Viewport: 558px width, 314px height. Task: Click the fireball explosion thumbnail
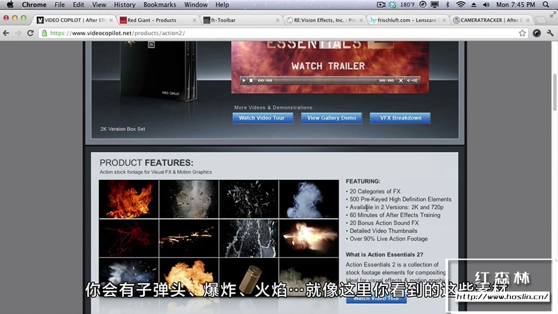click(189, 277)
